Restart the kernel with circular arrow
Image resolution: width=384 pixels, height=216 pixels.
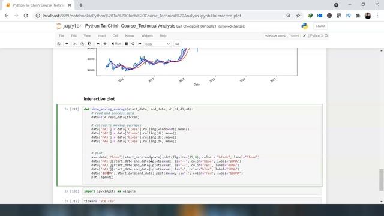(x=133, y=44)
